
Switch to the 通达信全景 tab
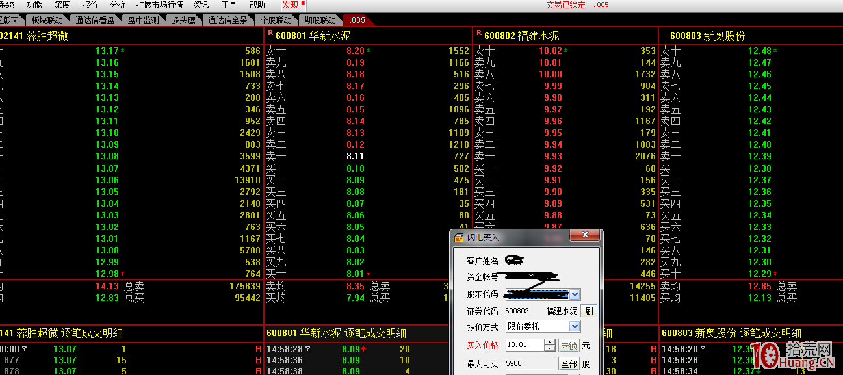(x=227, y=20)
